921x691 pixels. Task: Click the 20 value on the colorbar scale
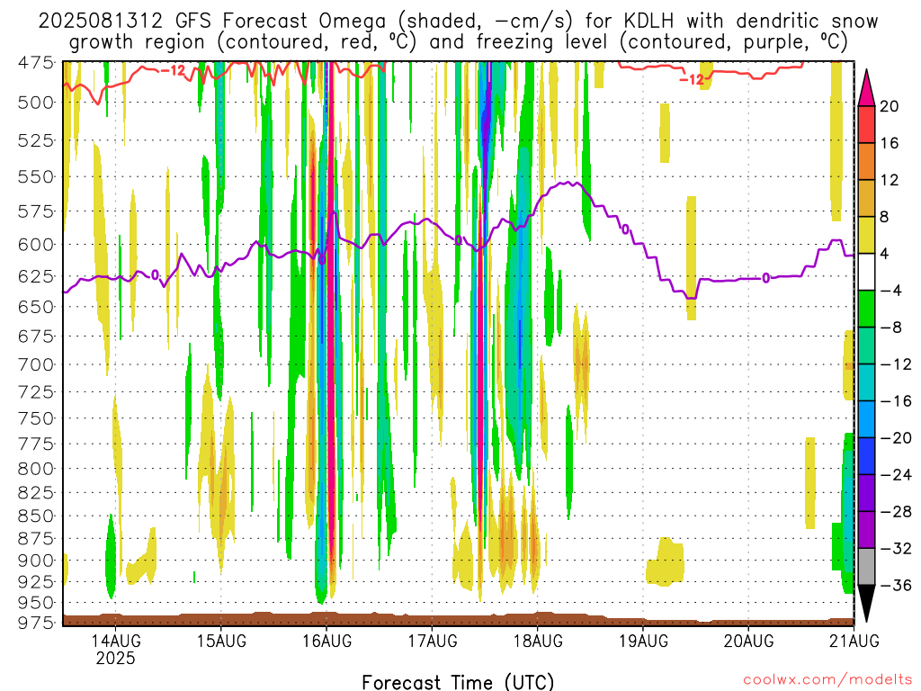pyautogui.click(x=890, y=106)
